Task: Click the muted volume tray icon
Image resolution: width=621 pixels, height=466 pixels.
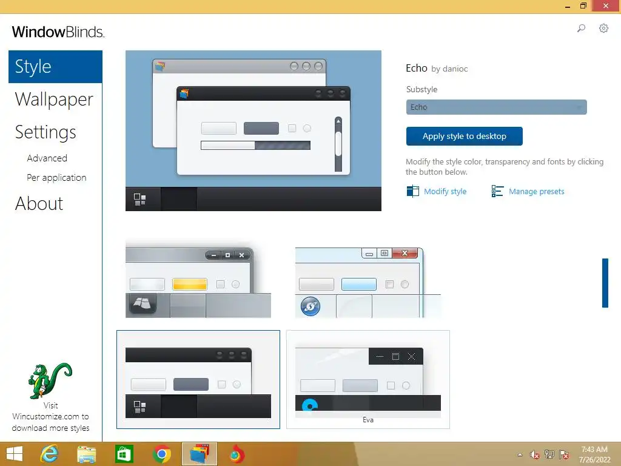Action: click(x=535, y=454)
